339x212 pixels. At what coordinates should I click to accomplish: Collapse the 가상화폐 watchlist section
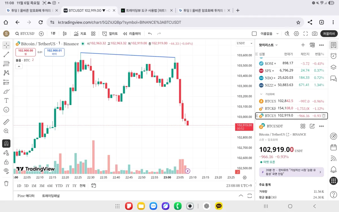pos(261,94)
